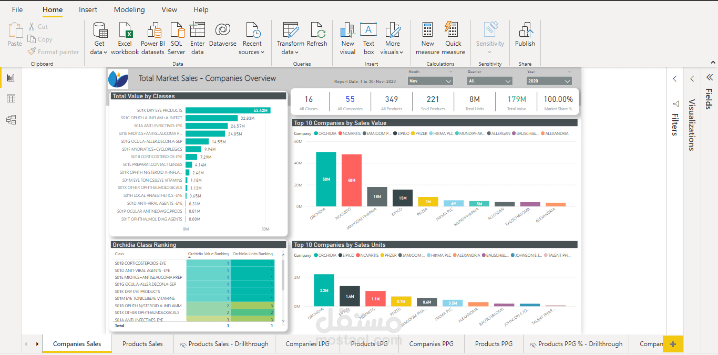Go to previous page tabs arrow

pyautogui.click(x=26, y=344)
